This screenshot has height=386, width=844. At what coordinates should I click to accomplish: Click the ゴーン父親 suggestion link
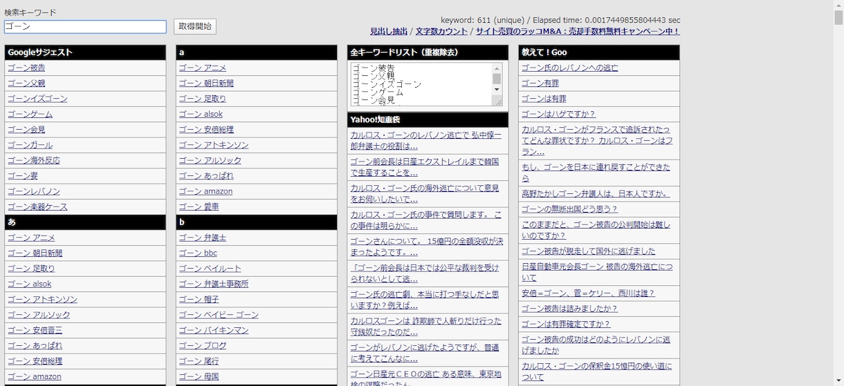click(27, 83)
